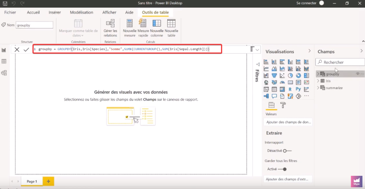Choose the slicer visual
This screenshot has width=365, height=189.
266,89
